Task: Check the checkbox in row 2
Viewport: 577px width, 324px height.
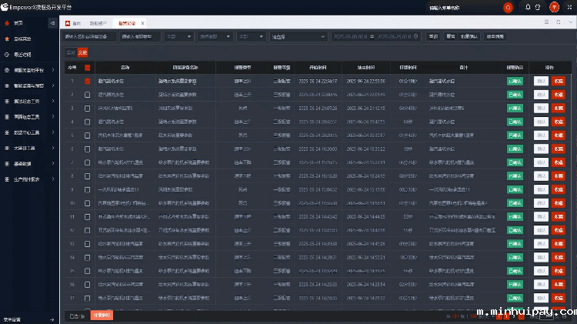Action: click(x=88, y=95)
